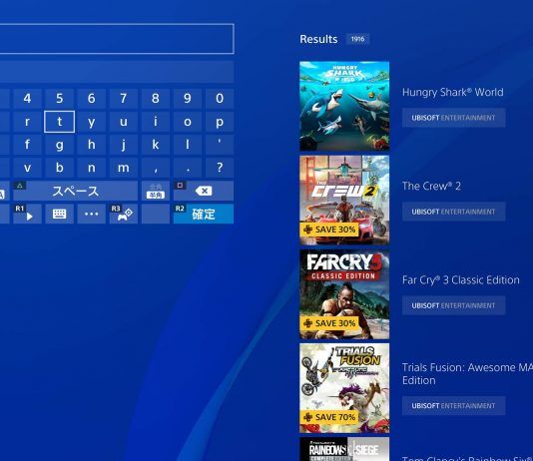Image resolution: width=533 pixels, height=461 pixels.
Task: Select the letter m key
Action: tap(124, 168)
